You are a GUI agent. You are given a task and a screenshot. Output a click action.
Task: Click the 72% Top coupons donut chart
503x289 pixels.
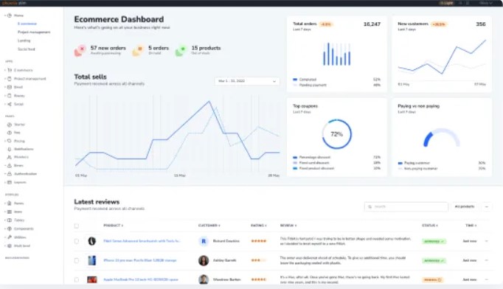point(336,134)
